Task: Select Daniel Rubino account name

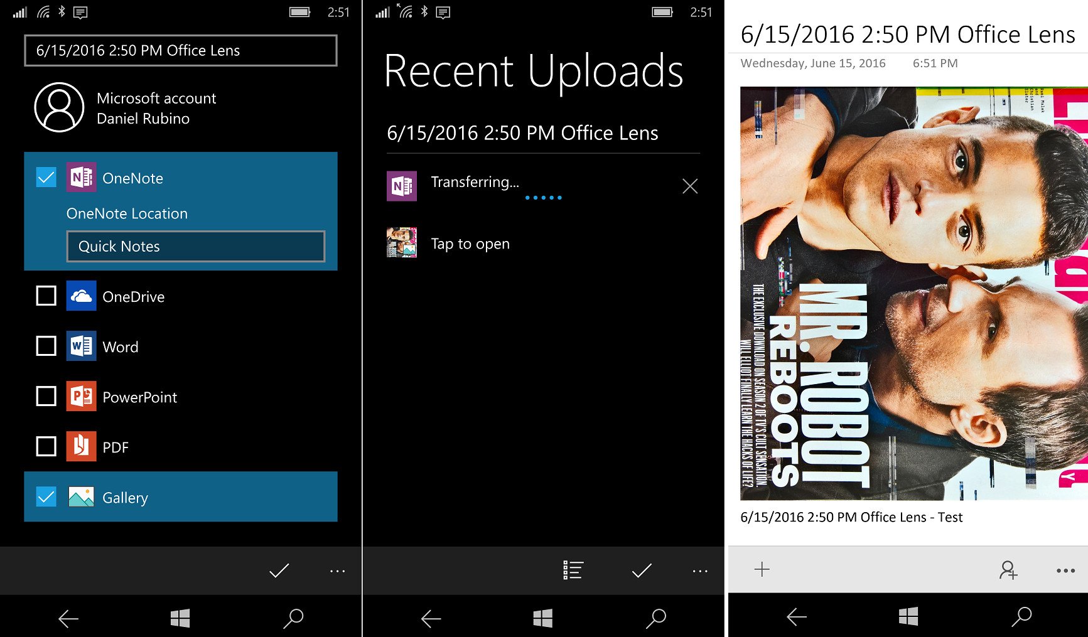Action: [x=143, y=119]
